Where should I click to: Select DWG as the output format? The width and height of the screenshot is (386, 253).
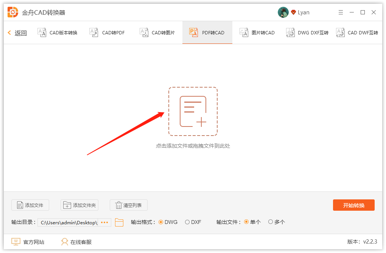(x=160, y=222)
